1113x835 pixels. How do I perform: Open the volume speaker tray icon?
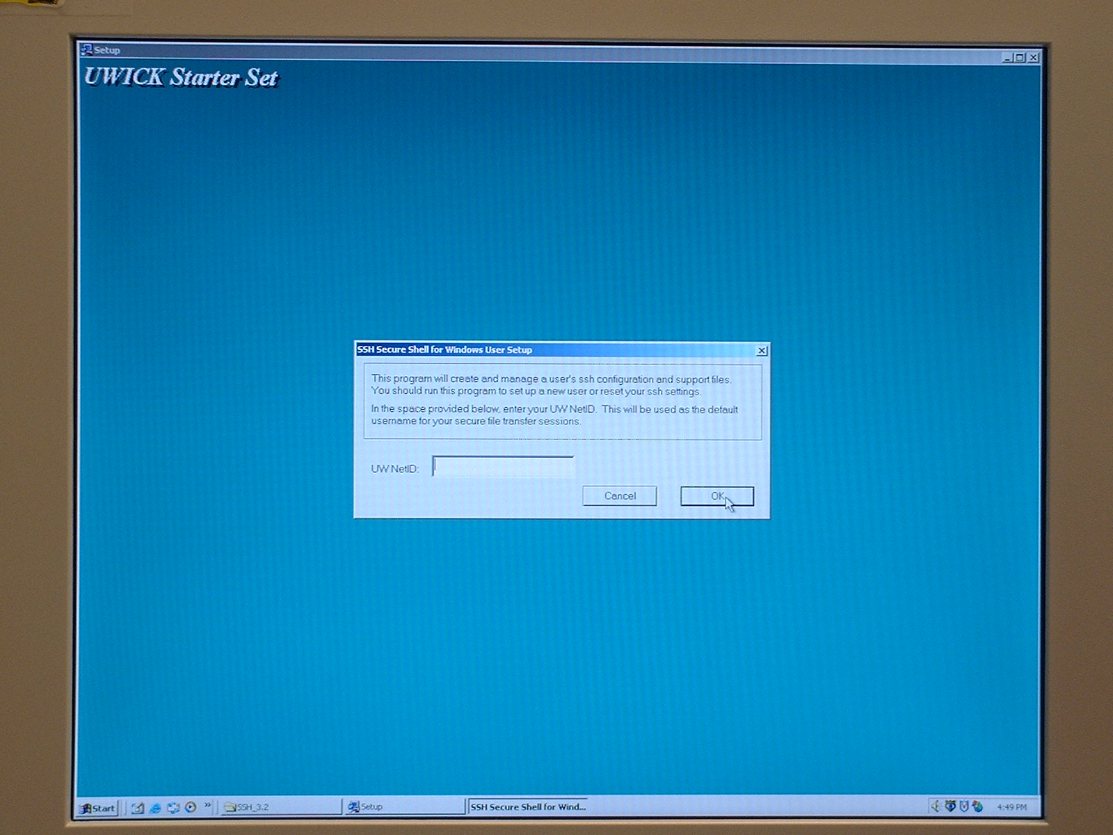(x=936, y=806)
